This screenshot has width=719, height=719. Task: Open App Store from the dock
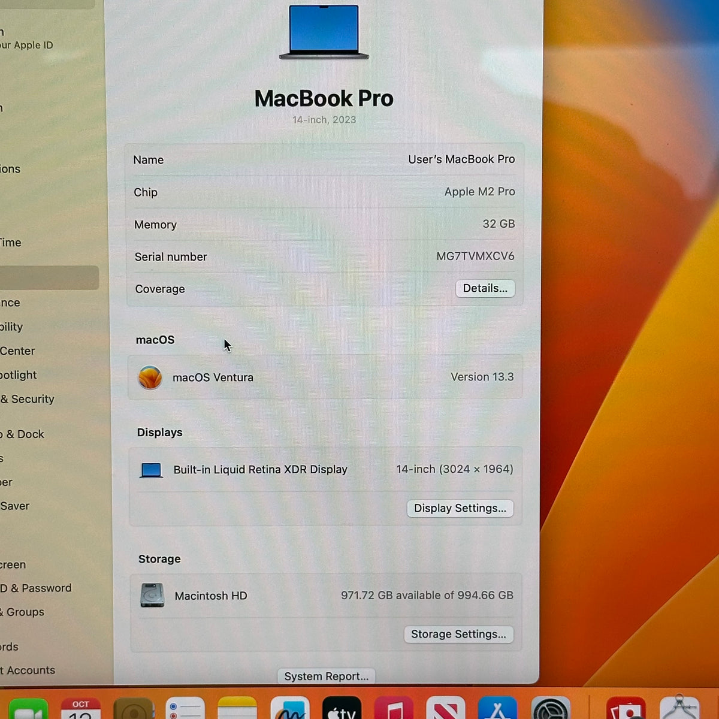[x=497, y=709]
